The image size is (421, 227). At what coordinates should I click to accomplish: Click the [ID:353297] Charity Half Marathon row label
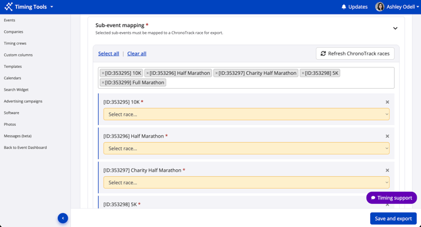[x=142, y=170]
